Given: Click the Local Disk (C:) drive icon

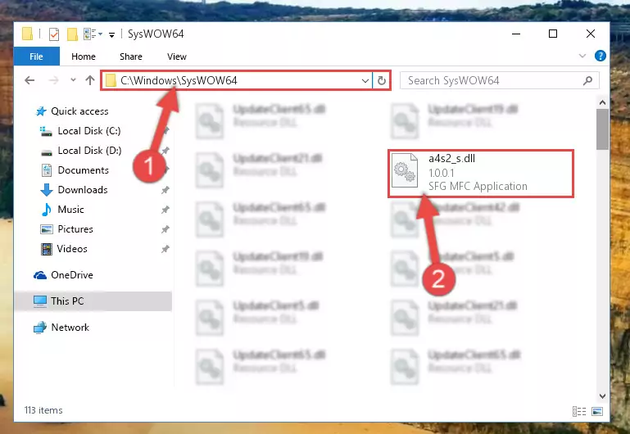Looking at the screenshot, I should (x=46, y=131).
